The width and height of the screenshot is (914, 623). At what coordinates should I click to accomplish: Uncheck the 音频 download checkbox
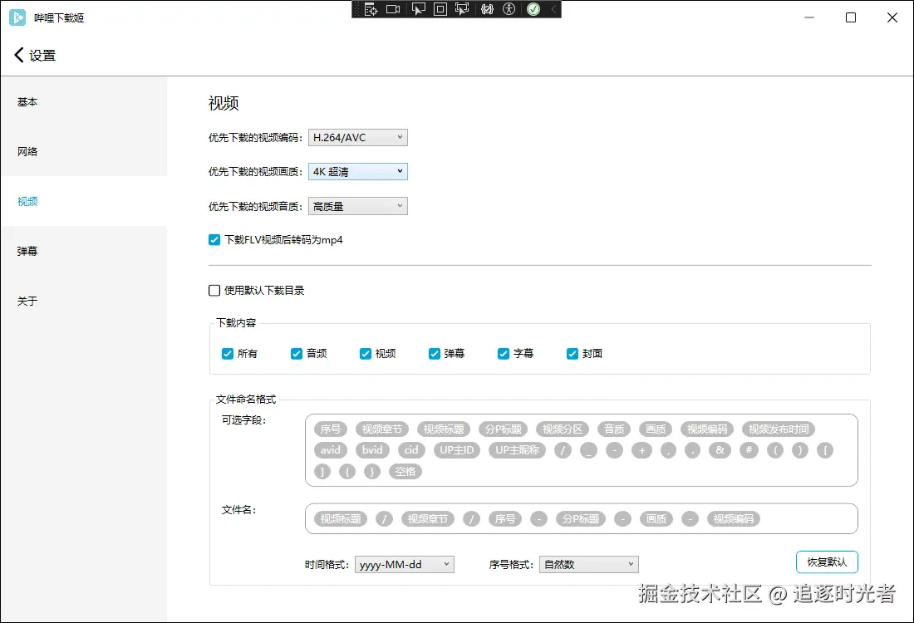296,354
